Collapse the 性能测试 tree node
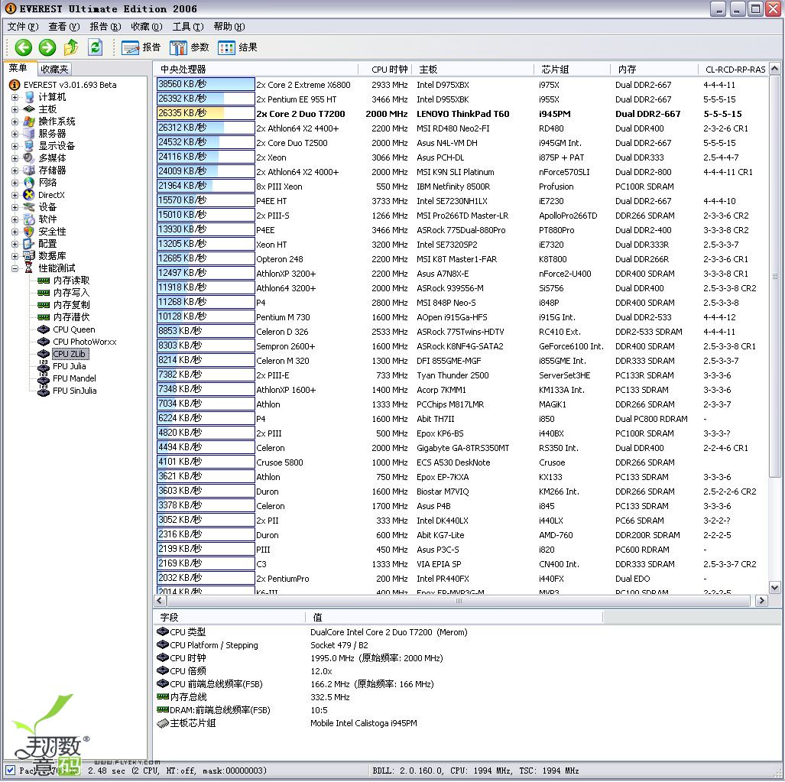 15,268
